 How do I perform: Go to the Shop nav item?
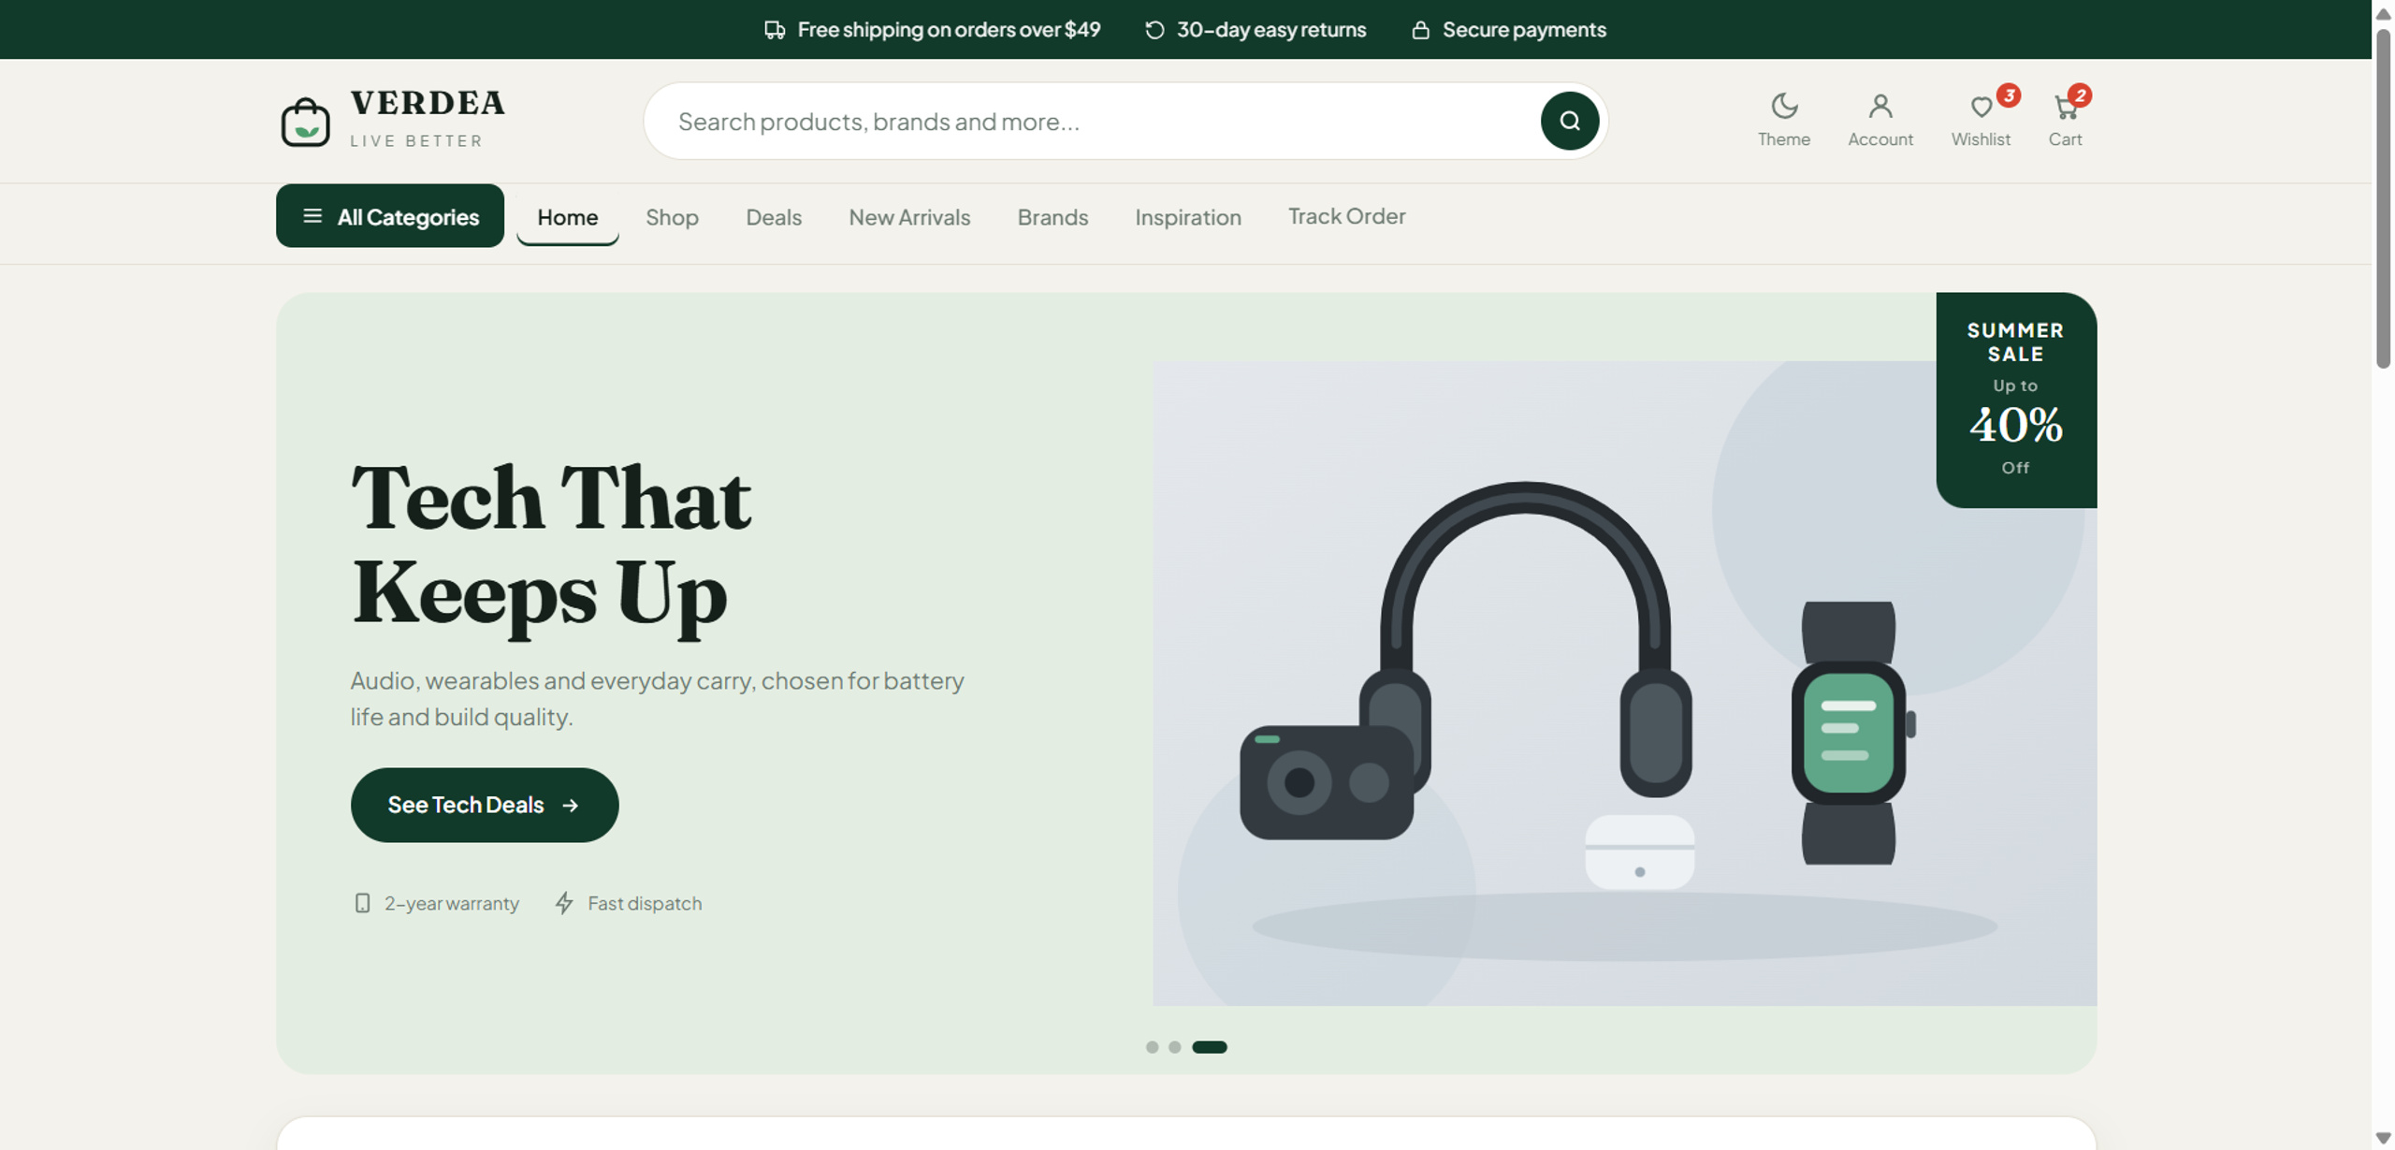pos(672,217)
